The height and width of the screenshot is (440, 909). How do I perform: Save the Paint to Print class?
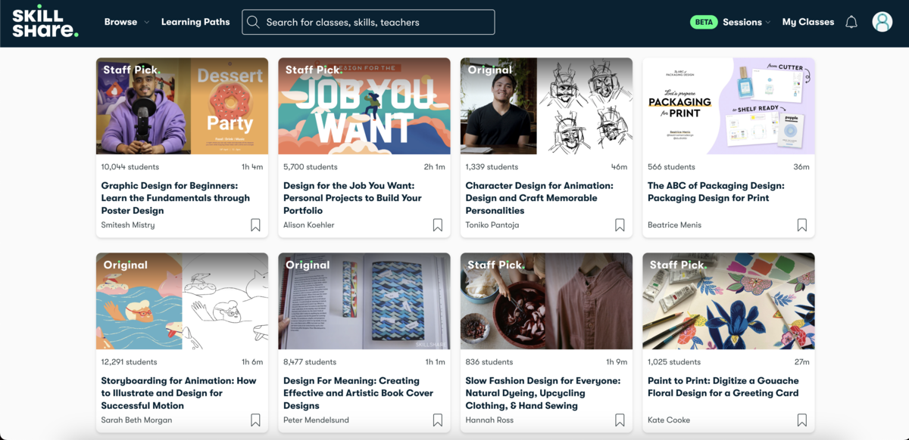(x=801, y=419)
